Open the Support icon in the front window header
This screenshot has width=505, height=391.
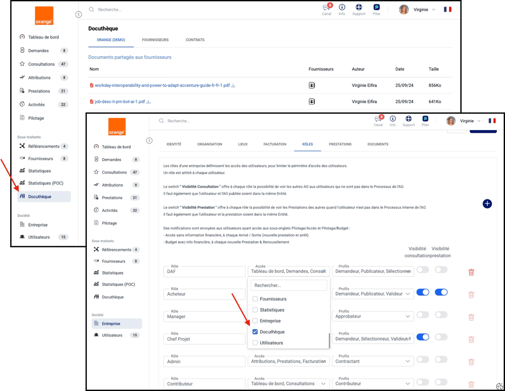coord(409,120)
